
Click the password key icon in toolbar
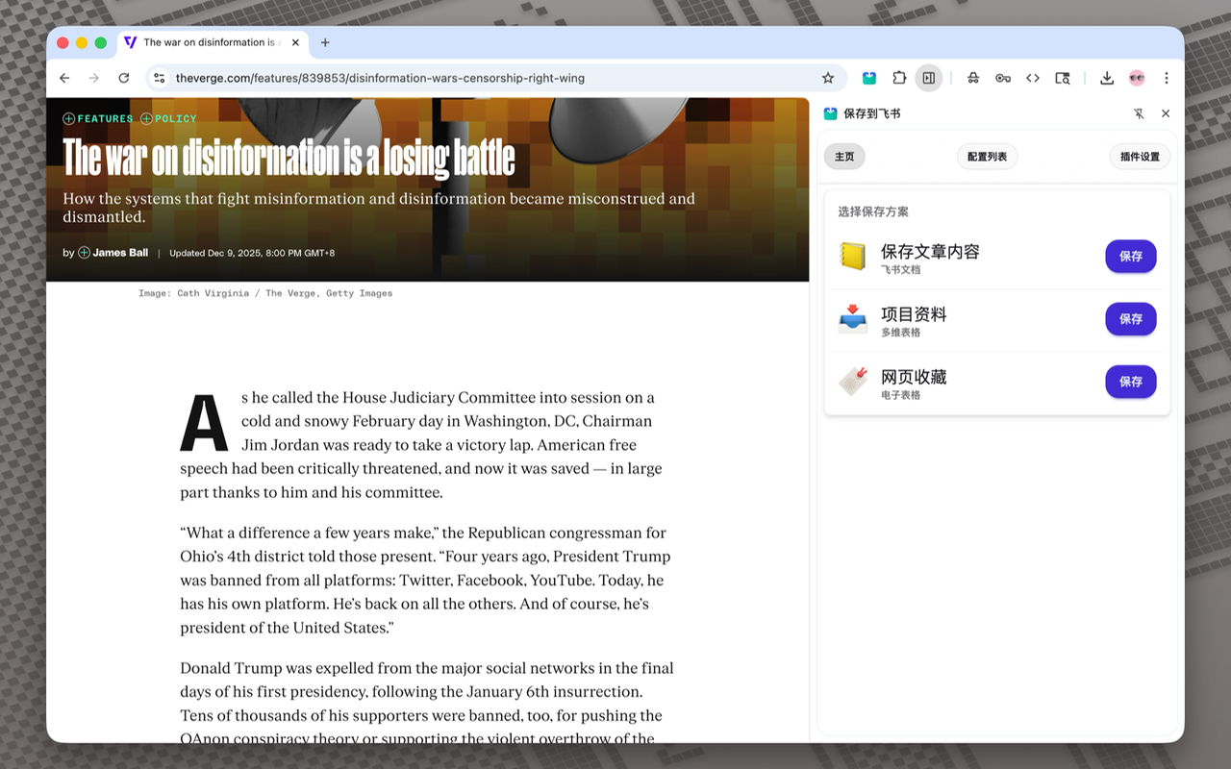pyautogui.click(x=1003, y=78)
